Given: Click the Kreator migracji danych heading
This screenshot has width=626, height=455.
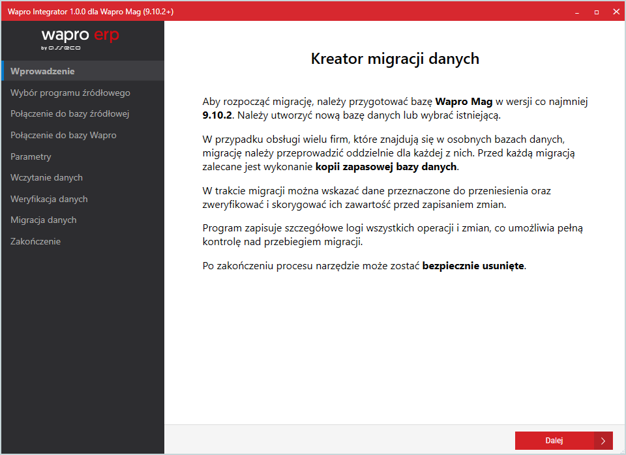Looking at the screenshot, I should [394, 59].
